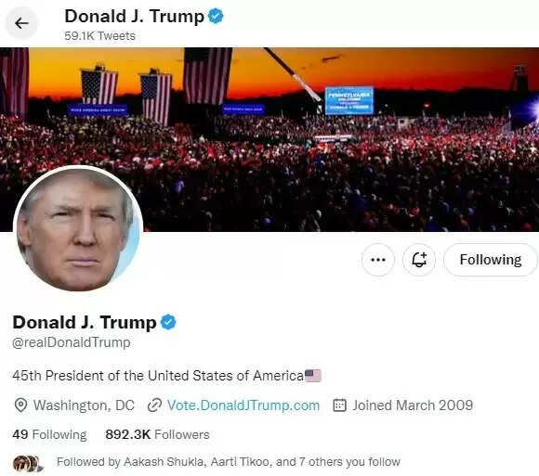Viewport: 539px width, 476px height.
Task: Open the Vote.DonaldJTrump.com link
Action: 243,405
